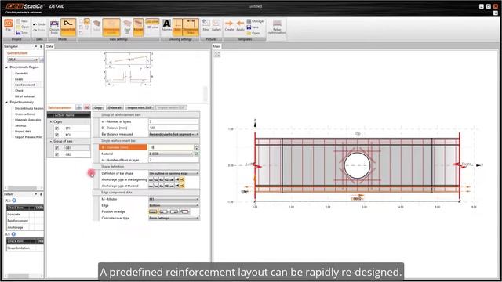
Task: Select Loads in the Navigator tree
Action: click(19, 79)
